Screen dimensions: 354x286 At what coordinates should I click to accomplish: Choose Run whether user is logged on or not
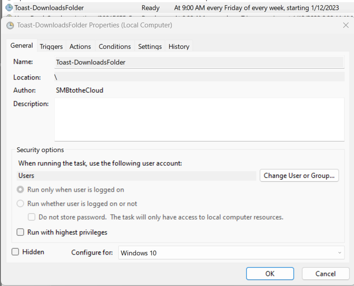pyautogui.click(x=20, y=204)
